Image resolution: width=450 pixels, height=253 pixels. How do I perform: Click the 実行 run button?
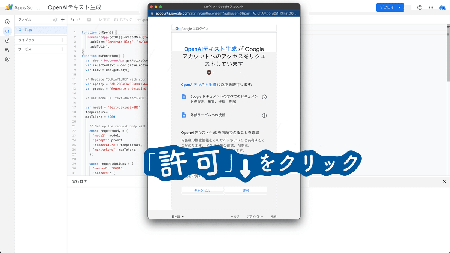coord(104,19)
